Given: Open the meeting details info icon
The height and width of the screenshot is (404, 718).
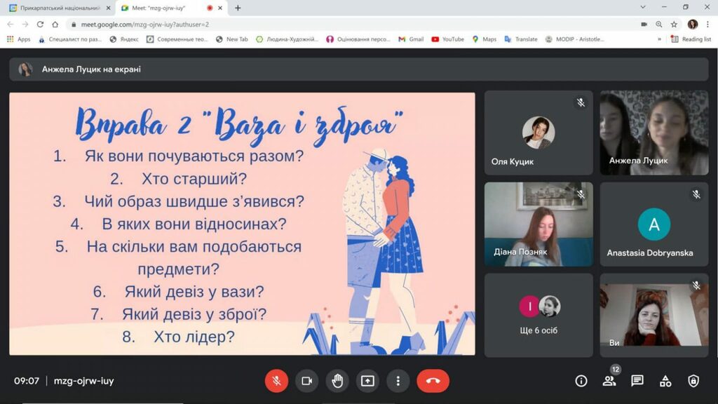Looking at the screenshot, I should [581, 381].
